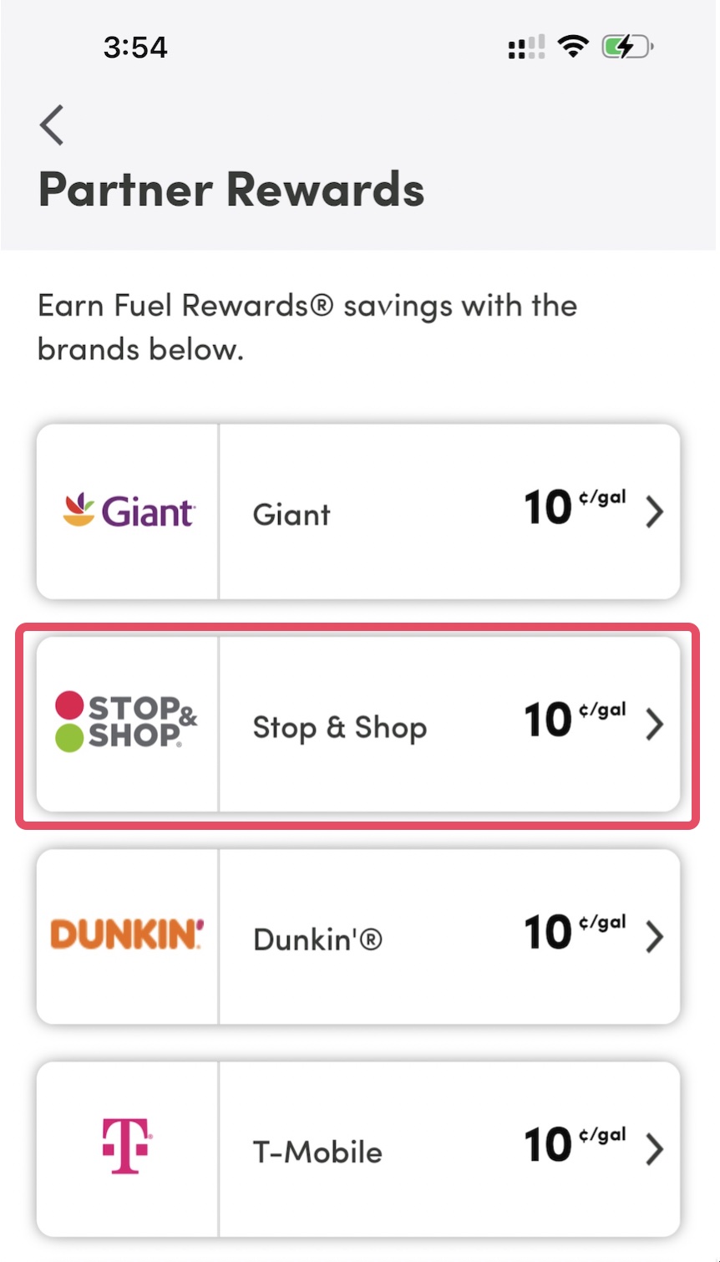Tap the battery charging icon
Viewport: 720px width, 1262px height.
coord(626,47)
